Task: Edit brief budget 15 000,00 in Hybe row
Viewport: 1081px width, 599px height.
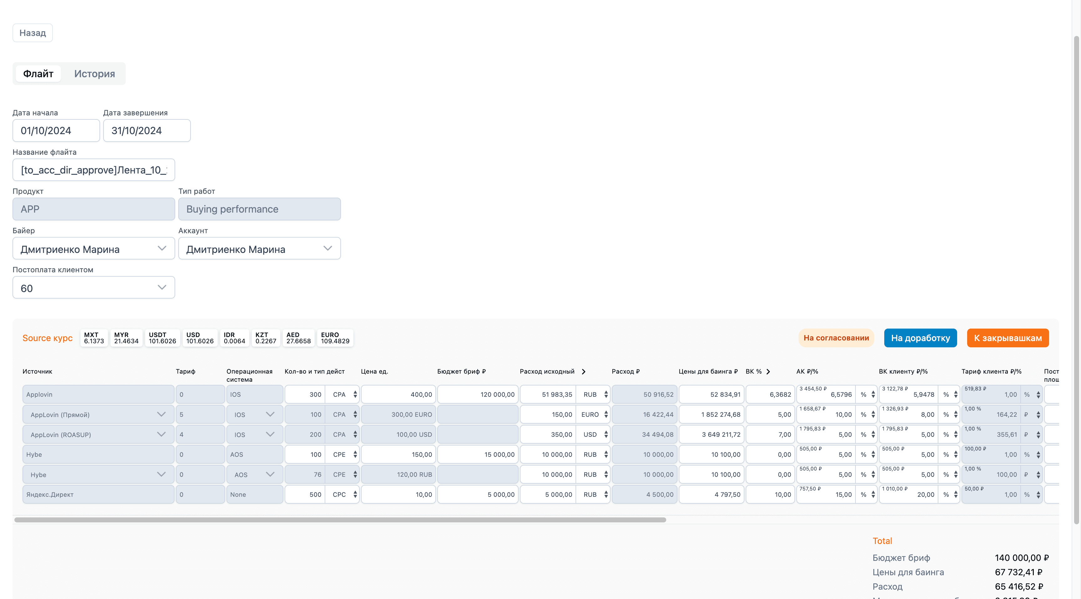Action: click(x=478, y=455)
